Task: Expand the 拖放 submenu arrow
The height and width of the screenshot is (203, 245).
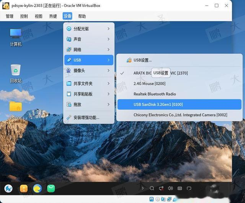Action: click(109, 104)
